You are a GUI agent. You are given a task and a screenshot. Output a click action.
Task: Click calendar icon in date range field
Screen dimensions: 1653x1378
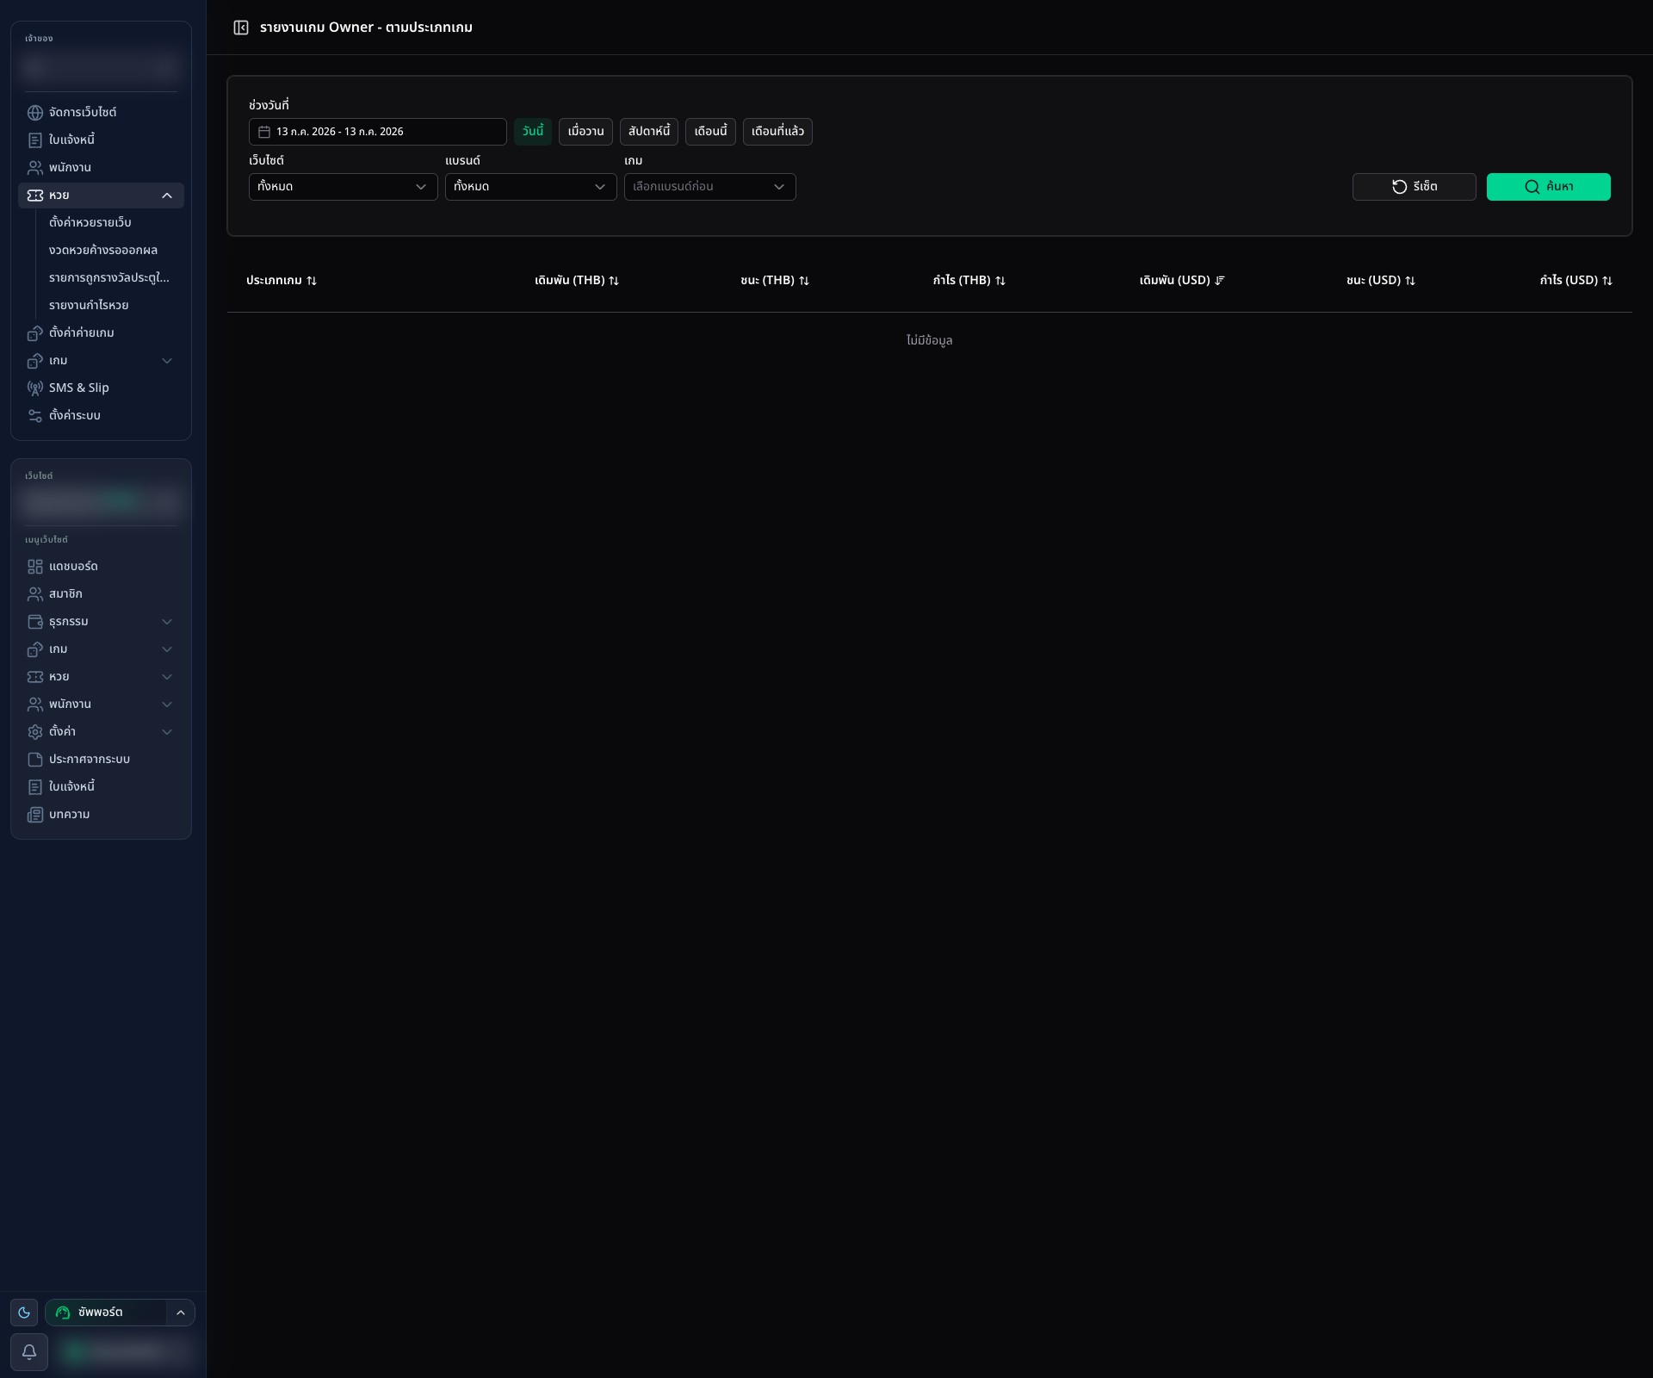click(x=264, y=132)
